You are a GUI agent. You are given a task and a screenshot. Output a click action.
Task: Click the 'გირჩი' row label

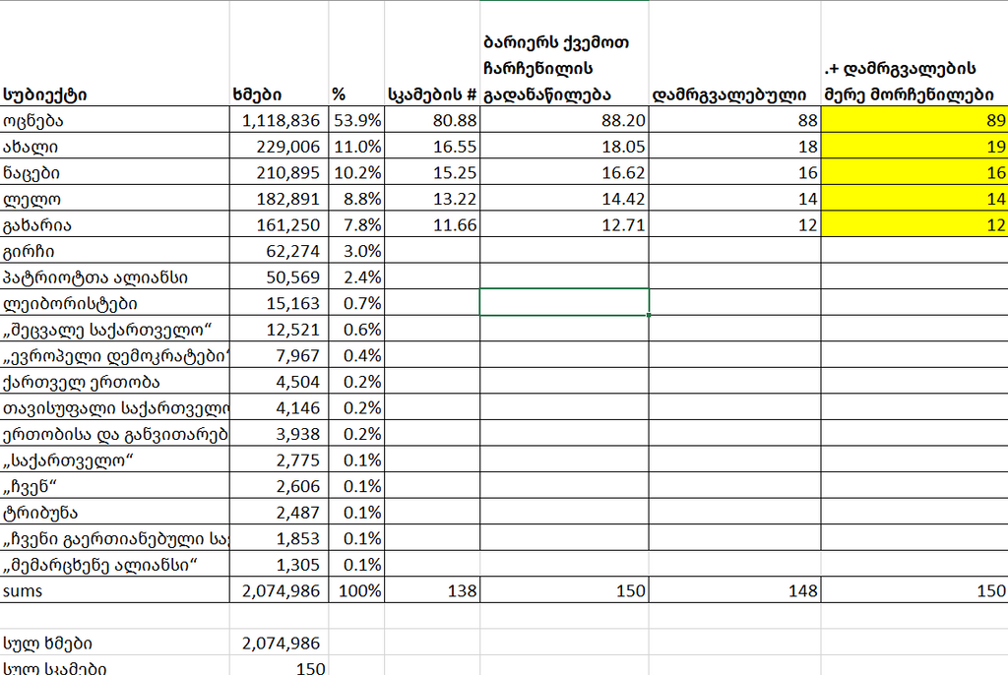point(114,251)
